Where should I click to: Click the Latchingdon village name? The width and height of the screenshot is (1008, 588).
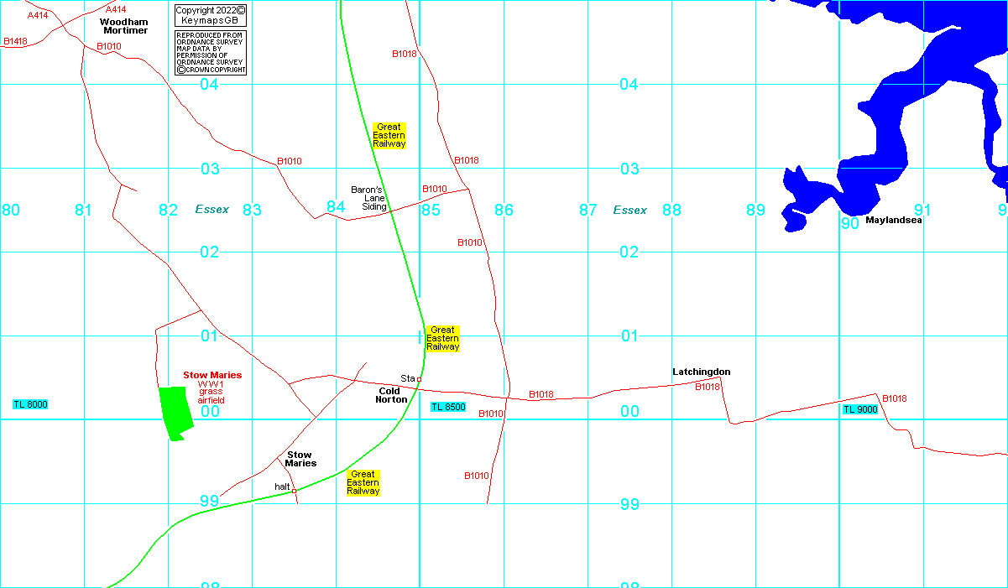(701, 372)
